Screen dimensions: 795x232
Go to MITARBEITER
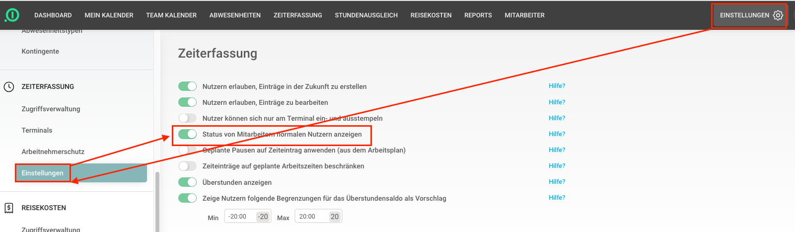coord(525,15)
